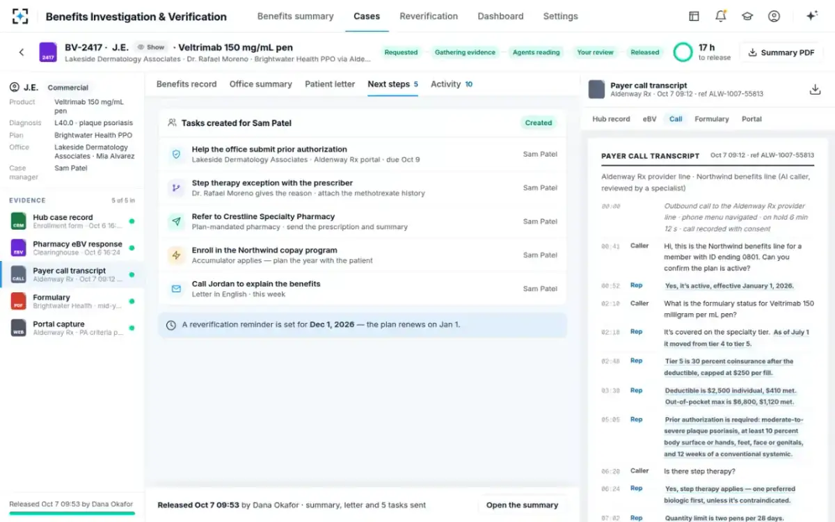835x522 pixels.
Task: Click the Released status step
Action: (x=645, y=52)
